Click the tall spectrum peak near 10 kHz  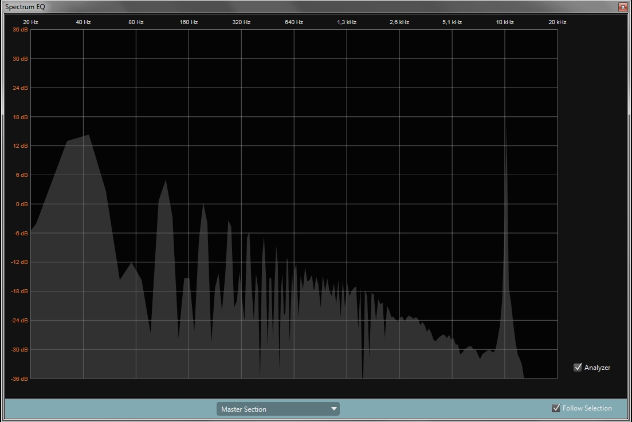tap(507, 229)
